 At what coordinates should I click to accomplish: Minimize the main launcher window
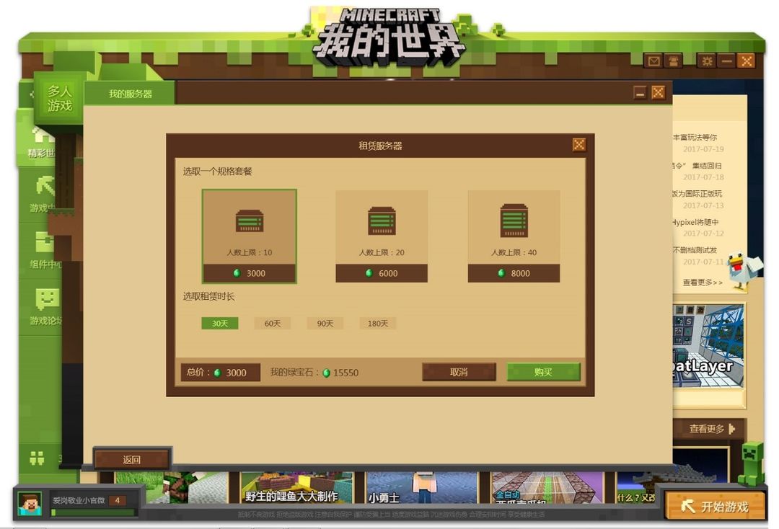tap(727, 61)
